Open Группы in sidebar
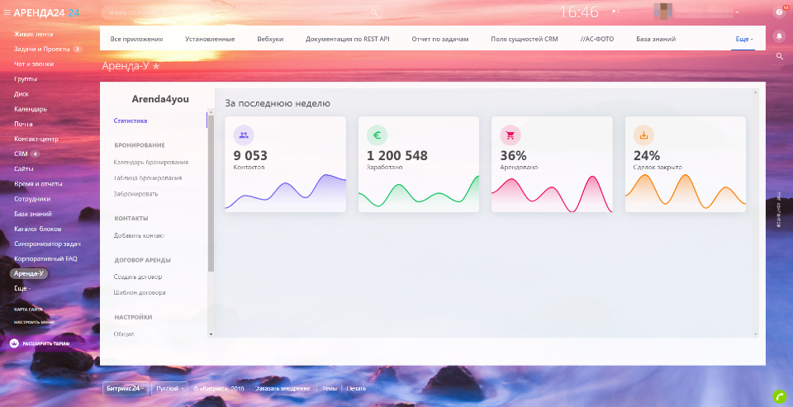793x407 pixels. (x=26, y=79)
